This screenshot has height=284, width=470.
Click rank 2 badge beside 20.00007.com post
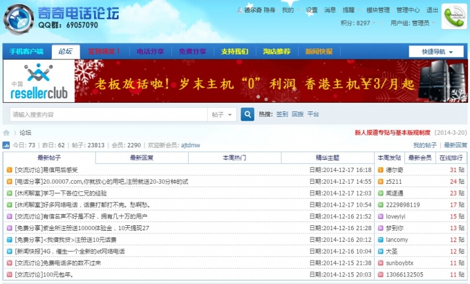coord(9,182)
